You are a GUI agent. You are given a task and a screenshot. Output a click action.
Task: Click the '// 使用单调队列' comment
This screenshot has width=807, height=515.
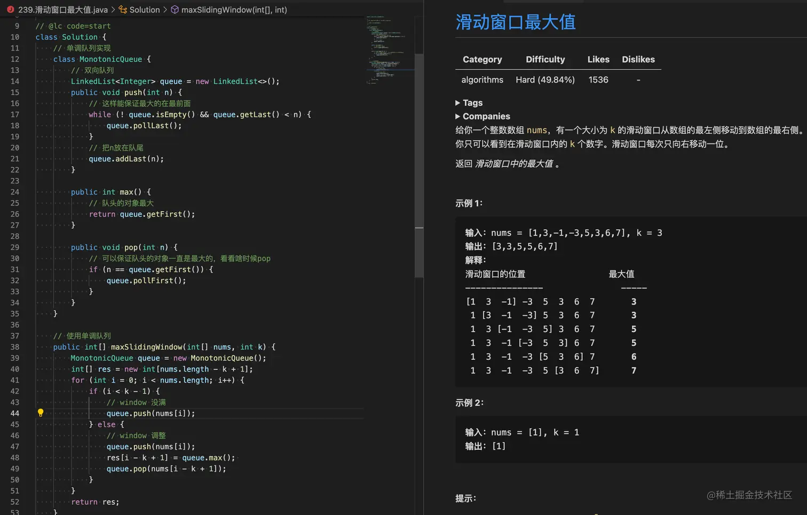82,336
